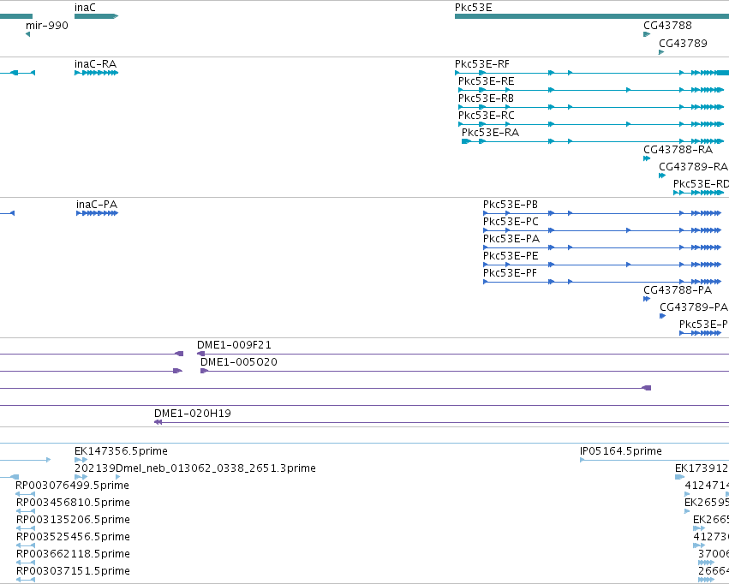Click DME1-005O20 clone start arrow
729x584 pixels.
pyautogui.click(x=204, y=371)
